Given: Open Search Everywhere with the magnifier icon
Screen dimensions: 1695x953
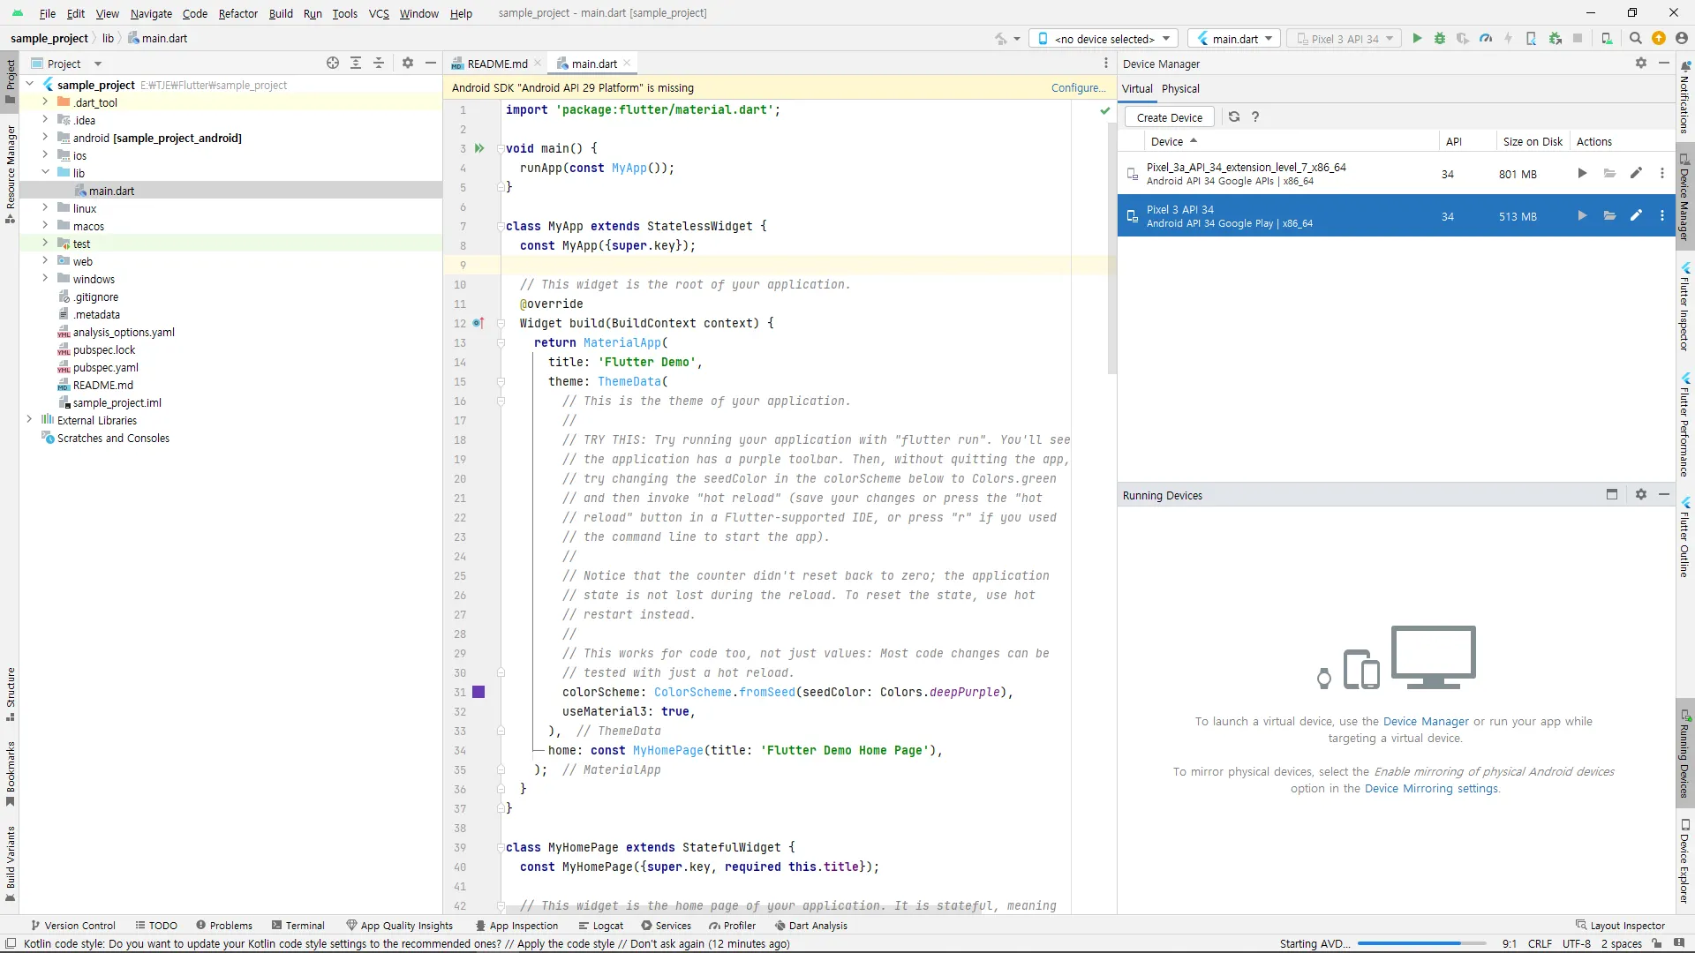Looking at the screenshot, I should [1635, 38].
